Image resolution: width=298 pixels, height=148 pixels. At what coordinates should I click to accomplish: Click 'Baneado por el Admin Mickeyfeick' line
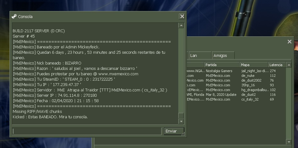point(56,47)
